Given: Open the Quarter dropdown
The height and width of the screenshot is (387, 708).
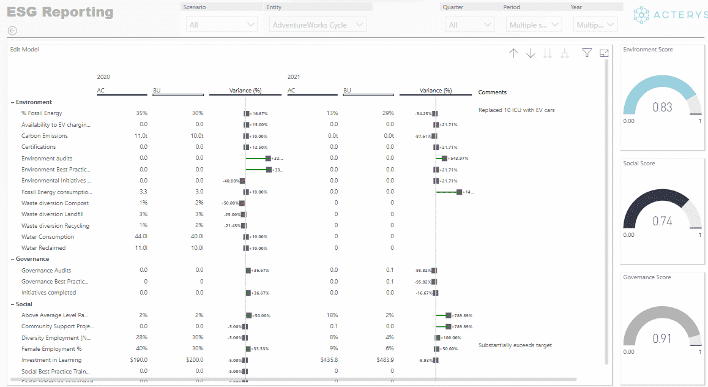Looking at the screenshot, I should 469,25.
